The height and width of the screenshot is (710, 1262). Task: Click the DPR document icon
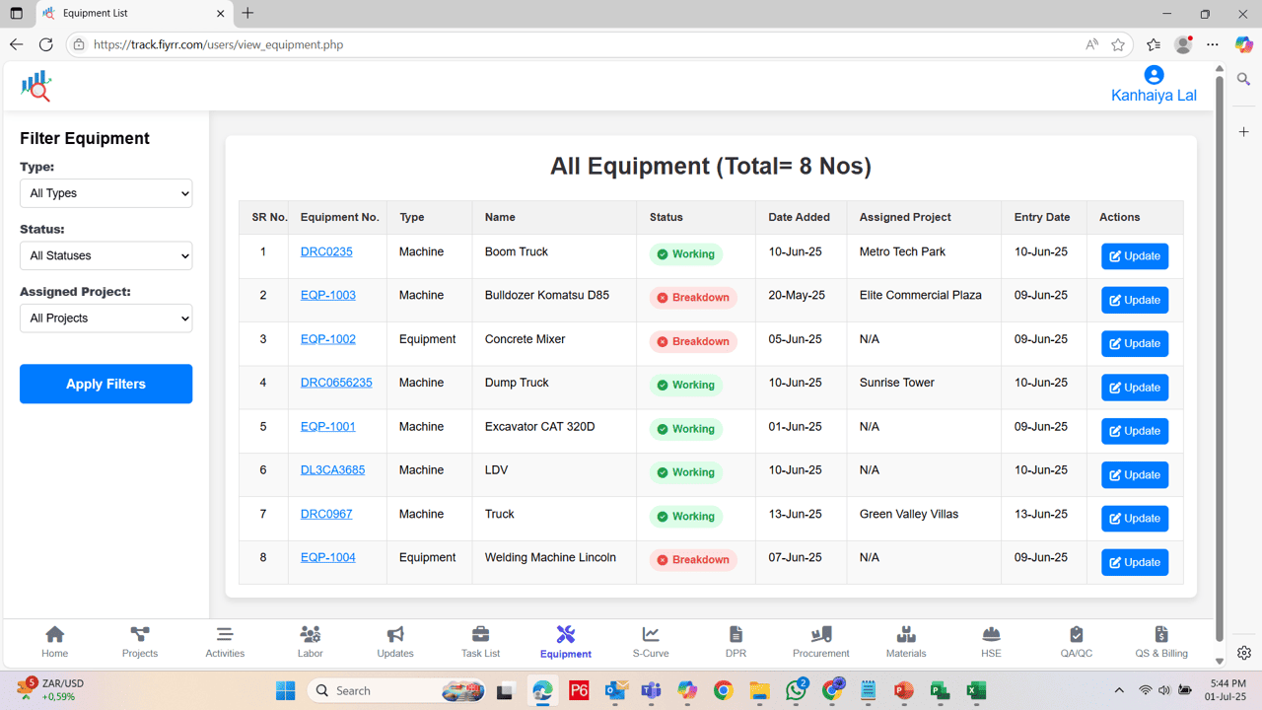[735, 641]
